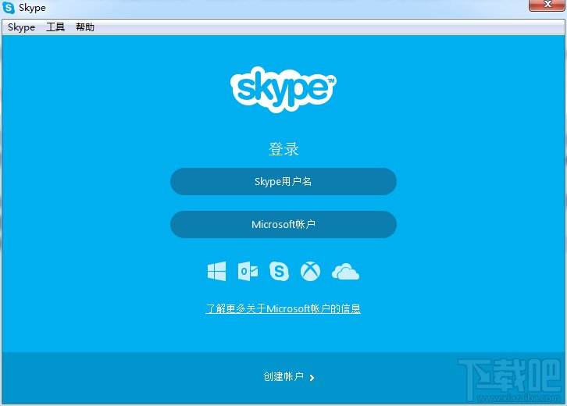Click the Xbox icon
Image resolution: width=567 pixels, height=406 pixels.
tap(310, 271)
